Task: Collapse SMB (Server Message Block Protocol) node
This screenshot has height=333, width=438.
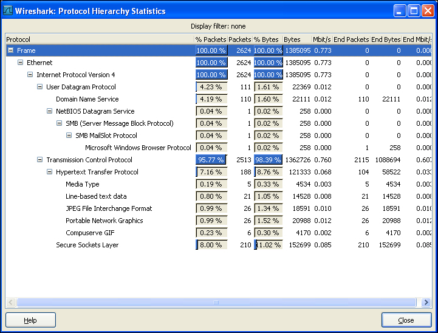Action: pyautogui.click(x=59, y=123)
